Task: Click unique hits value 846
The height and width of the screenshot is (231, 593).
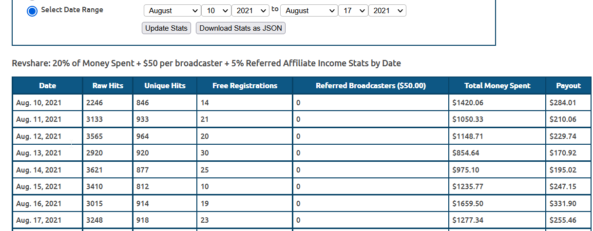Action: [143, 103]
